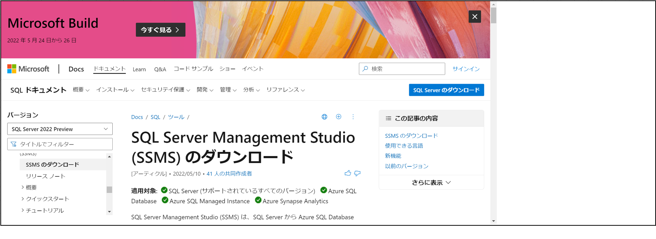Image resolution: width=656 pixels, height=239 pixels.
Task: Click the sidebar scroll down arrow
Action: pos(109,212)
